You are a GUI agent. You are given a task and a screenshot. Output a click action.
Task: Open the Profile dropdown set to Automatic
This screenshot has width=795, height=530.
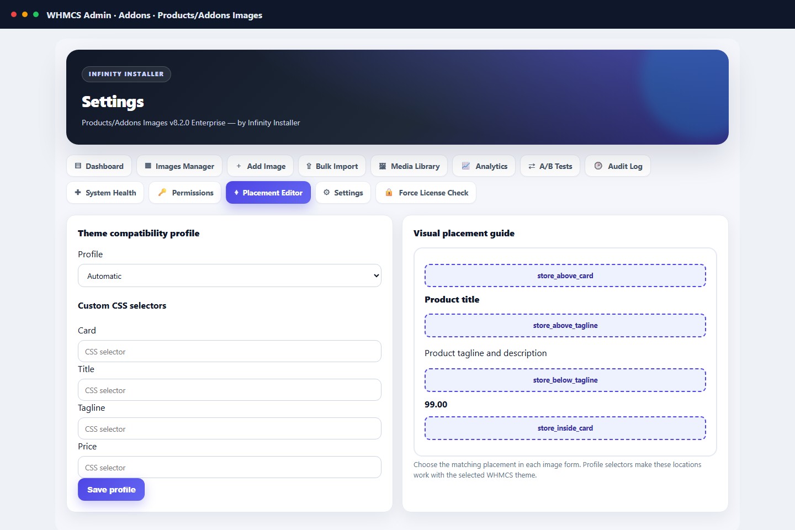230,275
